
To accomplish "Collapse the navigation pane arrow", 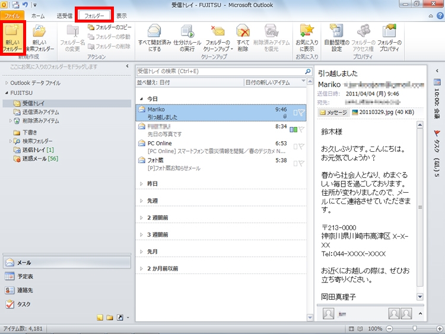I will (127, 66).
